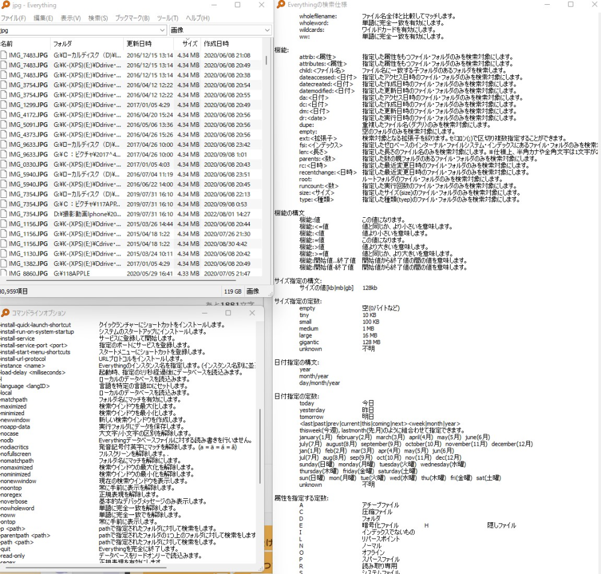Open the ブックマーク(B) menu

click(132, 18)
